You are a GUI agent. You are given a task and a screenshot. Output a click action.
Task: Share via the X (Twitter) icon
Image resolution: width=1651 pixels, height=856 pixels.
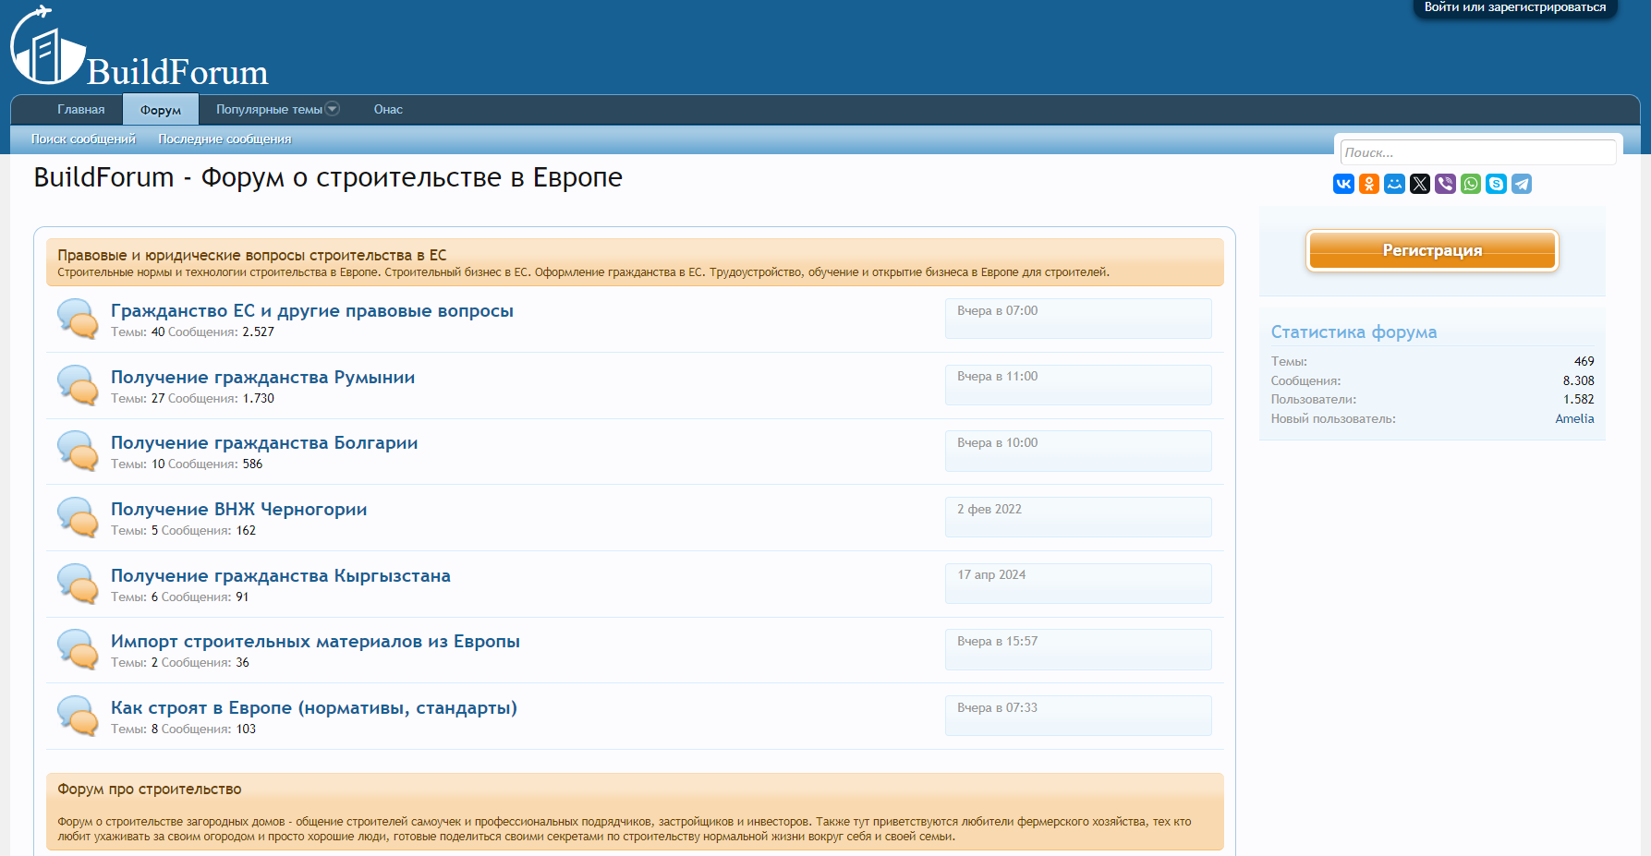click(1420, 184)
